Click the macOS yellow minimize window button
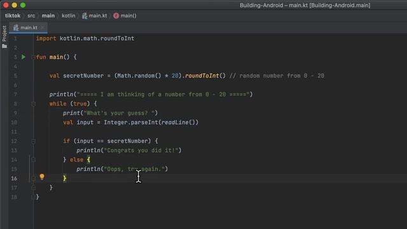Viewport: 407px width, 229px height. click(14, 5)
